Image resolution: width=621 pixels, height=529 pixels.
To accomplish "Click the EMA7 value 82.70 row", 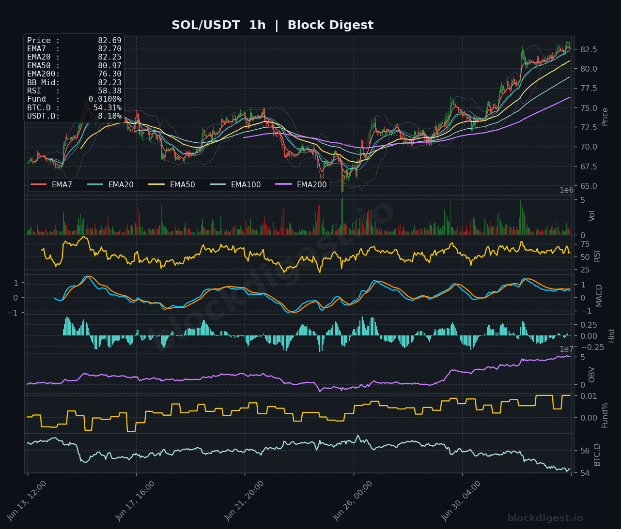I will tap(74, 49).
